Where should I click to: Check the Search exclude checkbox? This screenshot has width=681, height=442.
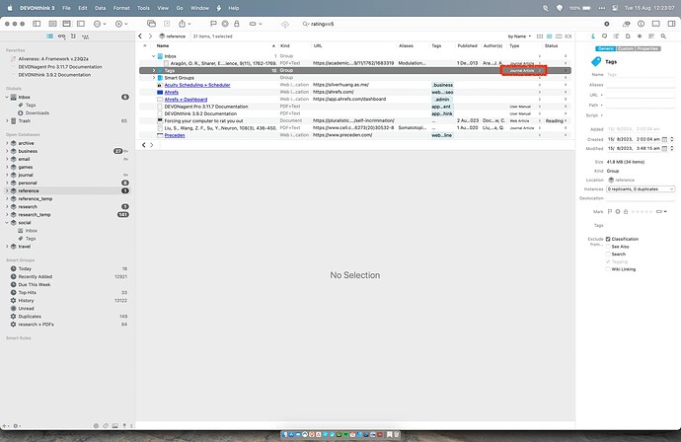pos(608,254)
